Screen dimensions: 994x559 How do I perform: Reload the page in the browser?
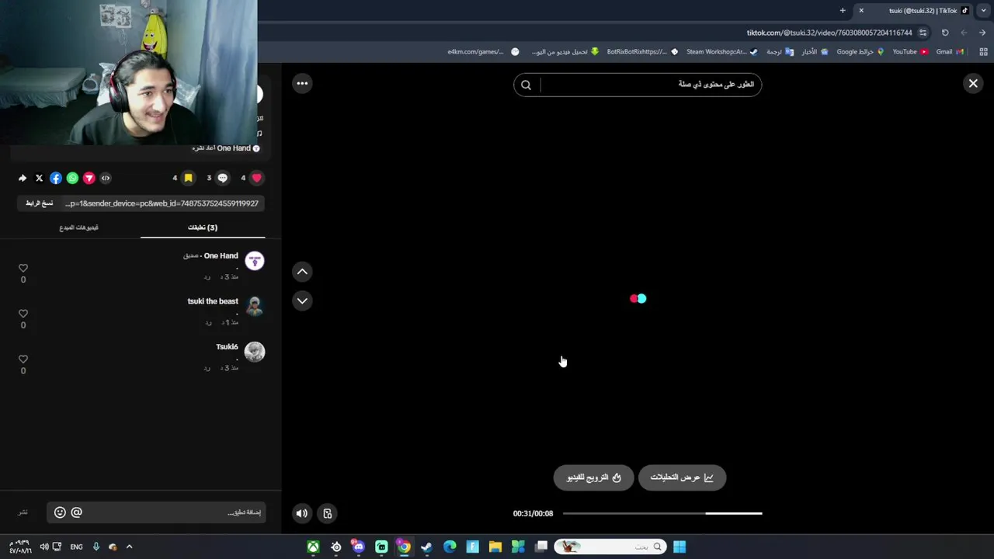945,33
